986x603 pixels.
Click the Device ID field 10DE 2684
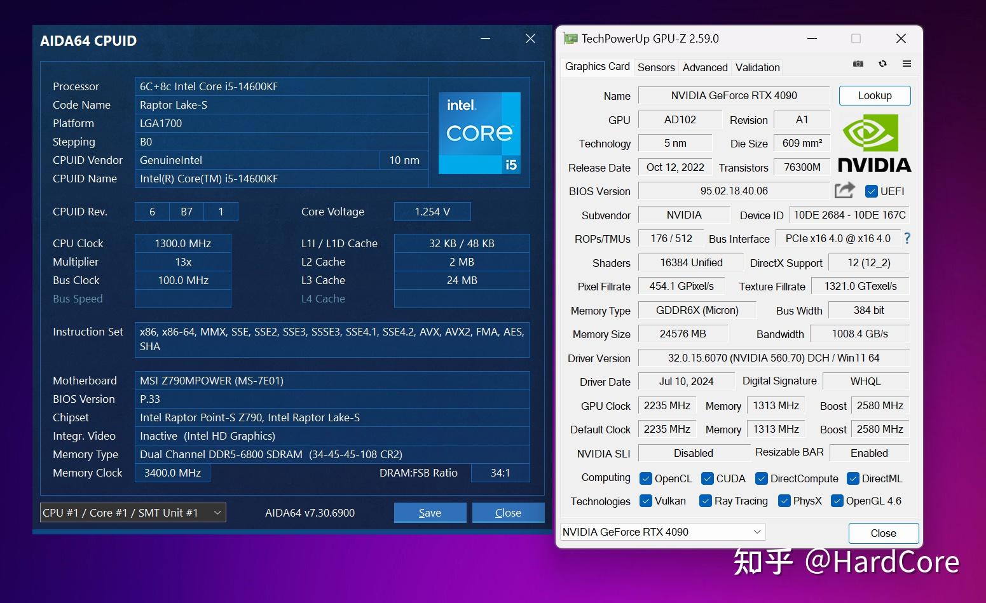tap(849, 215)
